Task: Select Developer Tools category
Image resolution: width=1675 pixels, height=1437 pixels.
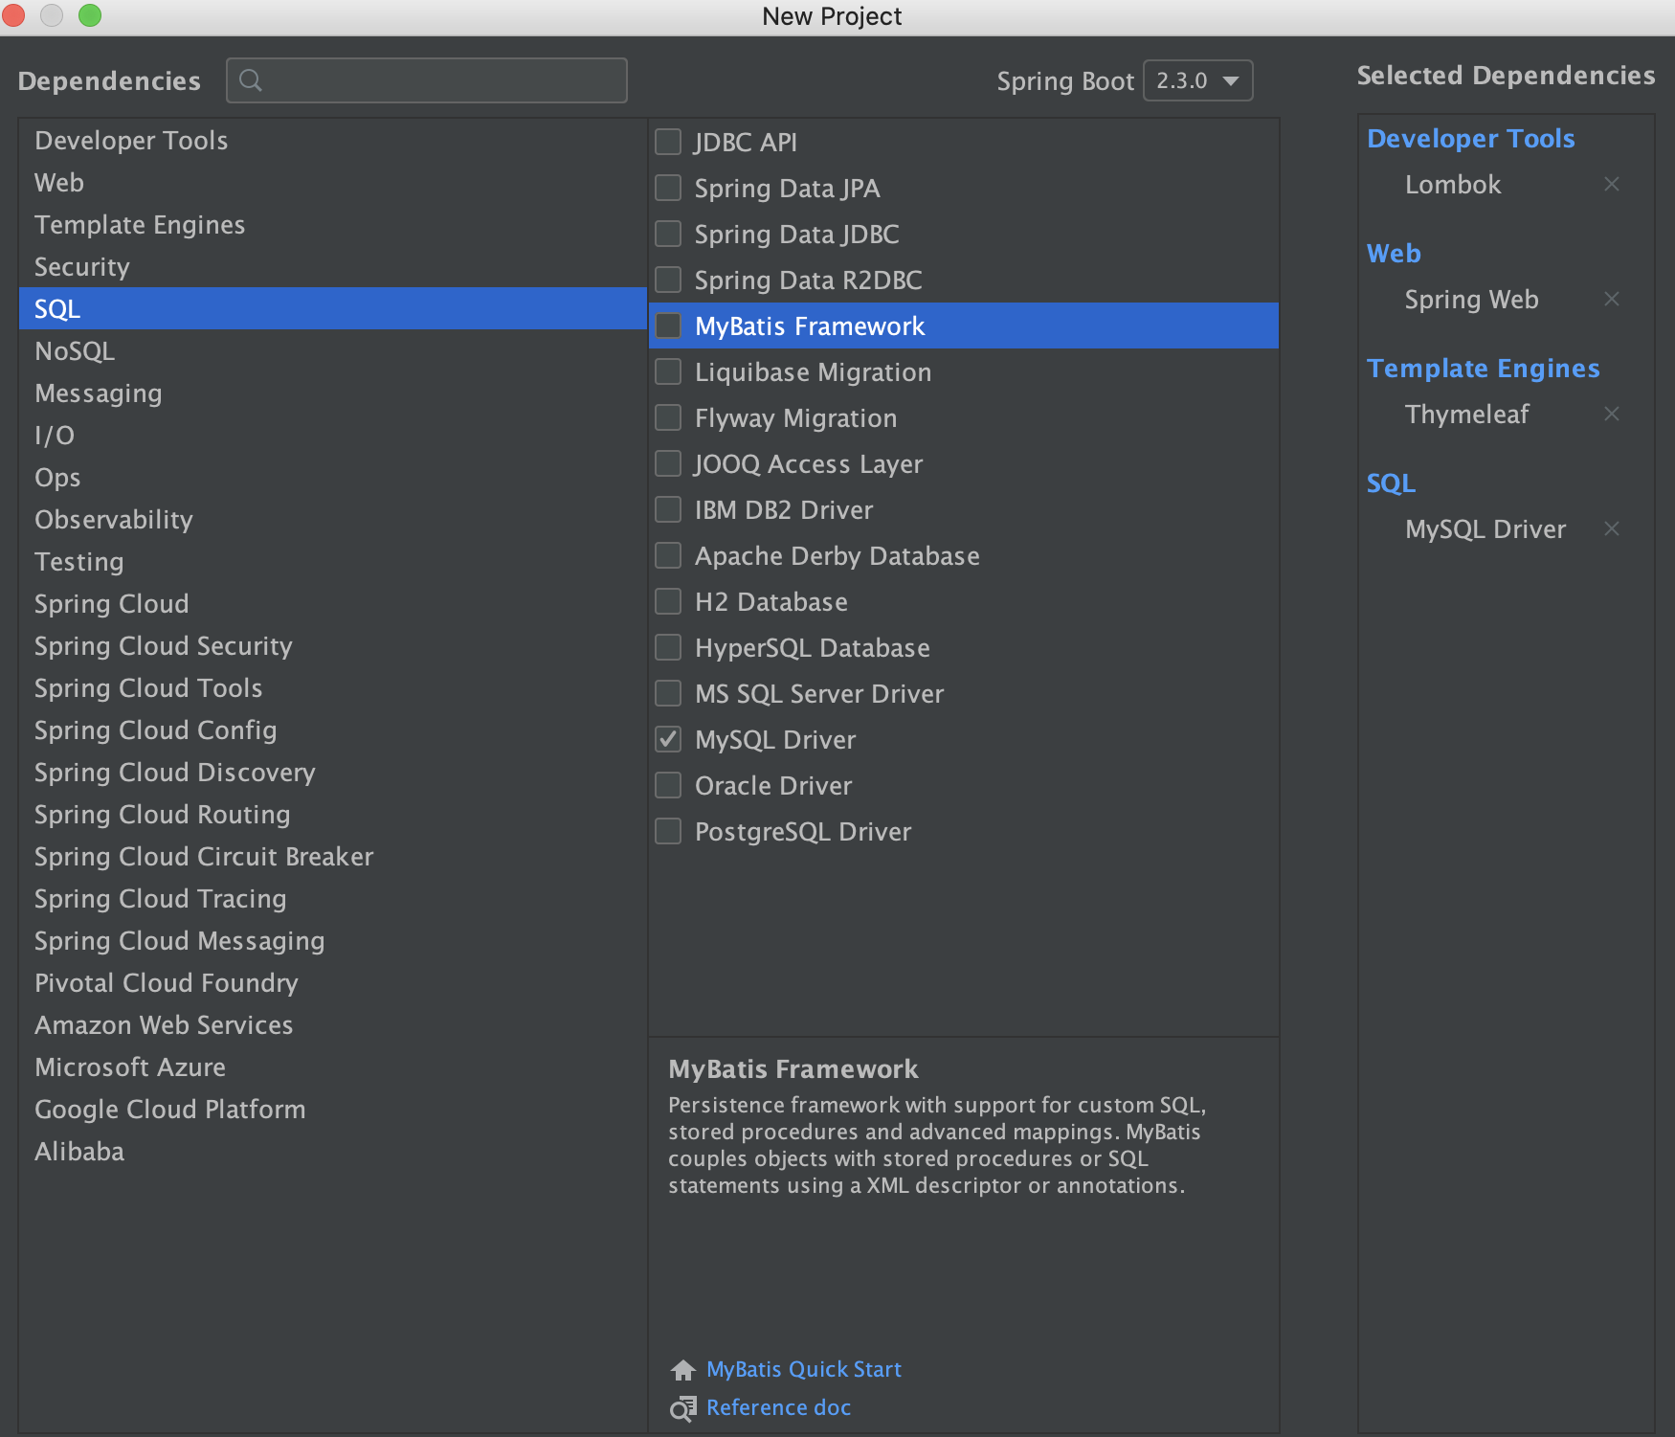Action: (x=332, y=140)
